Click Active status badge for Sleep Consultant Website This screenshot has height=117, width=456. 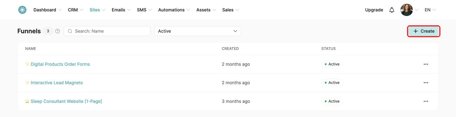pyautogui.click(x=332, y=101)
